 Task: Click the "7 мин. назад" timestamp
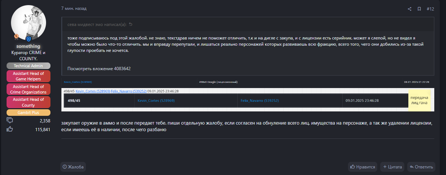click(x=74, y=8)
